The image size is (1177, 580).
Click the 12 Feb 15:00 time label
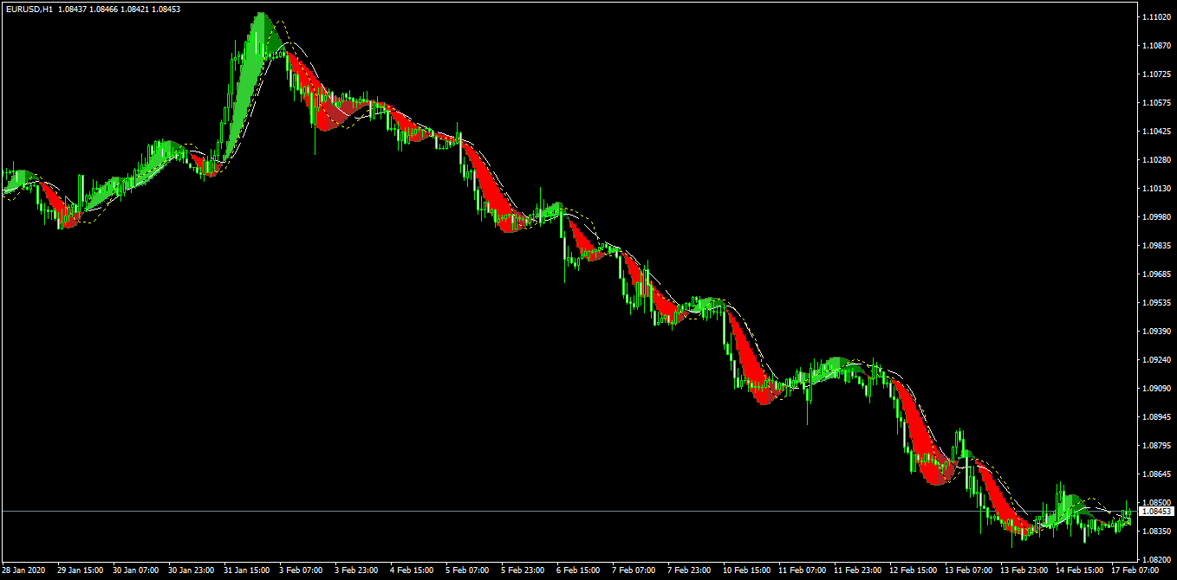pyautogui.click(x=913, y=571)
